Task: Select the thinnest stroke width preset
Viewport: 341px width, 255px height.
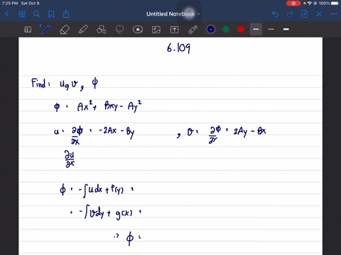Action: 271,29
